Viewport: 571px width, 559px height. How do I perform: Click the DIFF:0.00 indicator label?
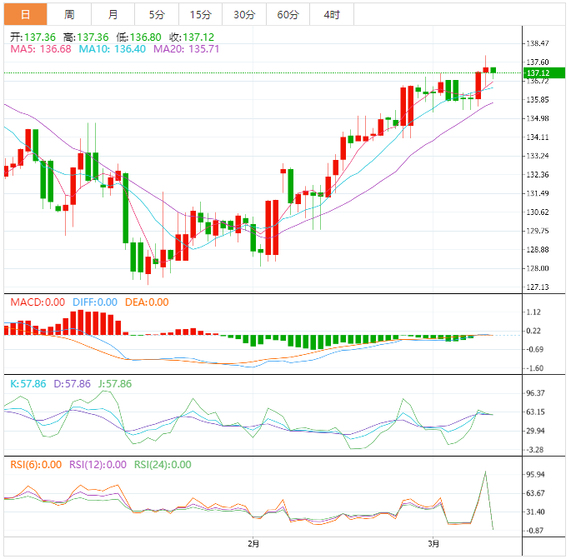[x=95, y=302]
